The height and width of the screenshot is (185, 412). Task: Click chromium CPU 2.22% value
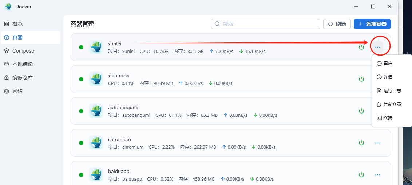(169, 147)
